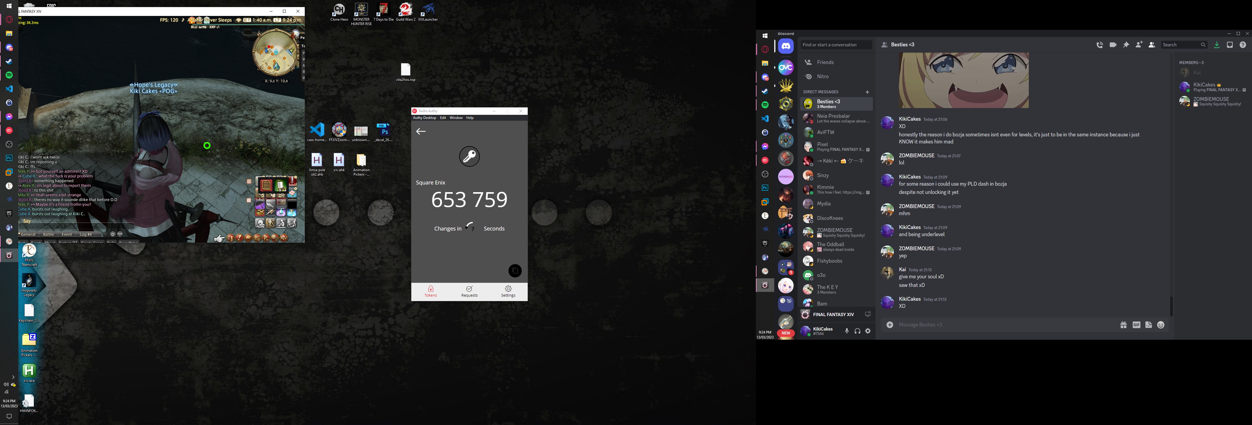Open the GIF picker in Discord
This screenshot has width=1252, height=425.
pyautogui.click(x=1136, y=325)
